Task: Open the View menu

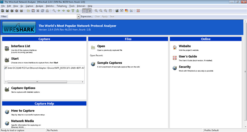Action: pos(16,6)
